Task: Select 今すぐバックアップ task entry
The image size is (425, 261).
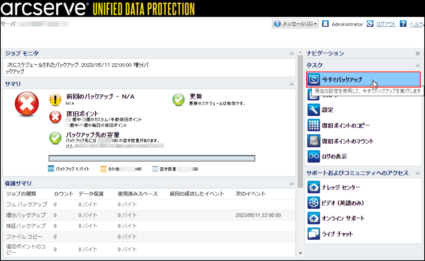Action: coord(363,79)
